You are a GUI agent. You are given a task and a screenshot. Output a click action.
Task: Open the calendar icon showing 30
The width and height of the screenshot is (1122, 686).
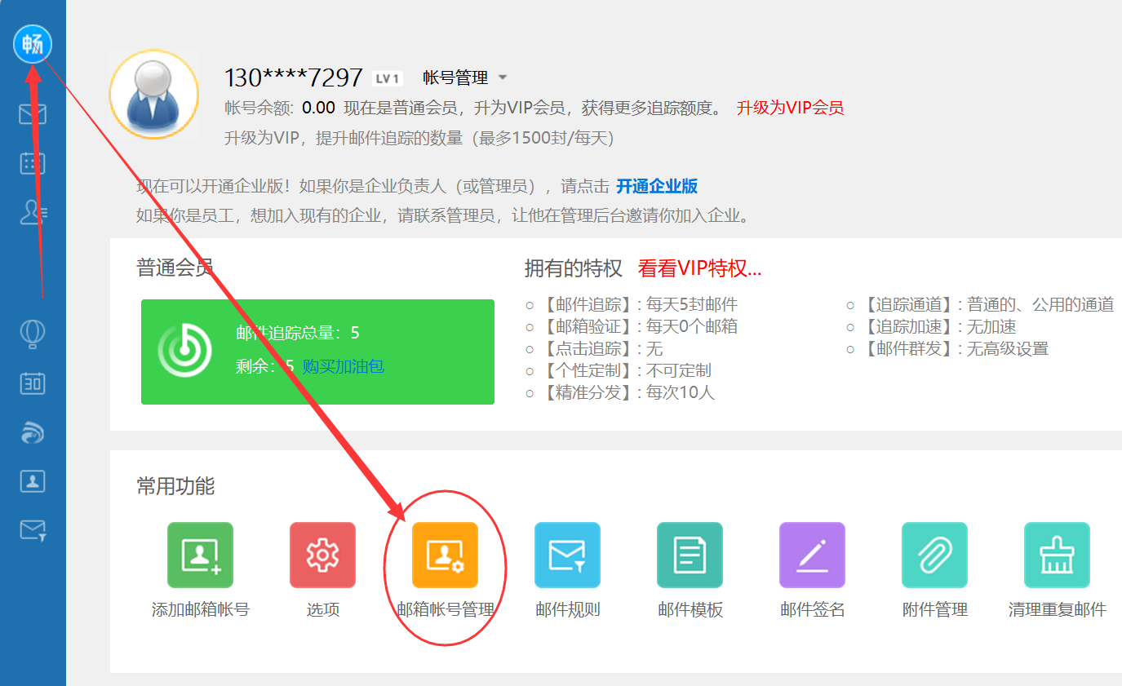(x=33, y=383)
